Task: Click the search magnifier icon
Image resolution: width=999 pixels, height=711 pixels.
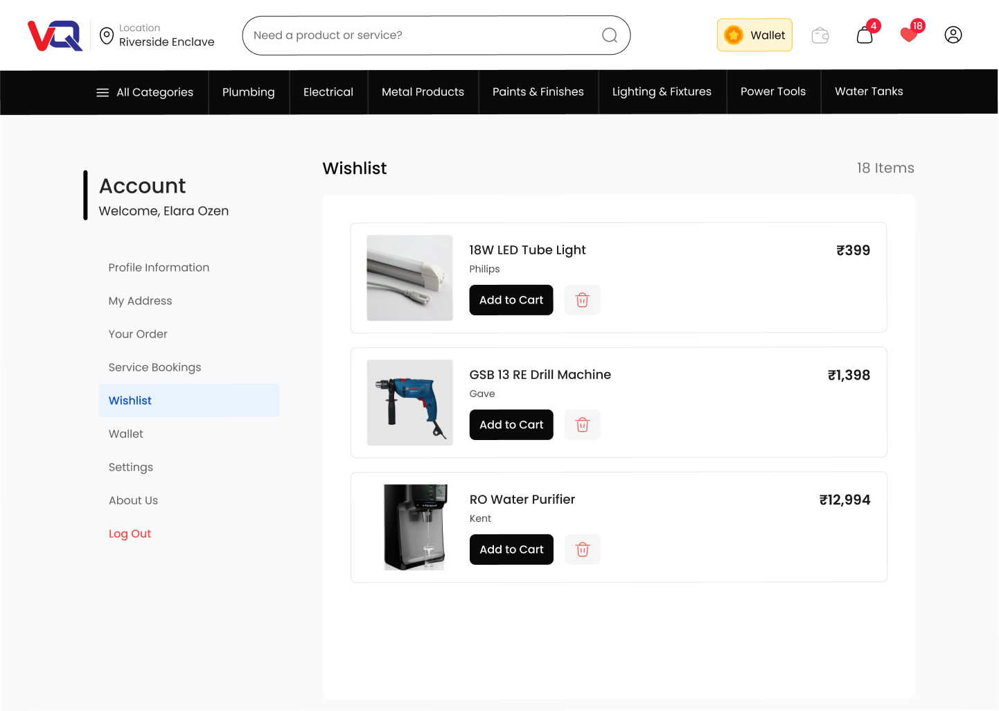Action: pyautogui.click(x=610, y=35)
